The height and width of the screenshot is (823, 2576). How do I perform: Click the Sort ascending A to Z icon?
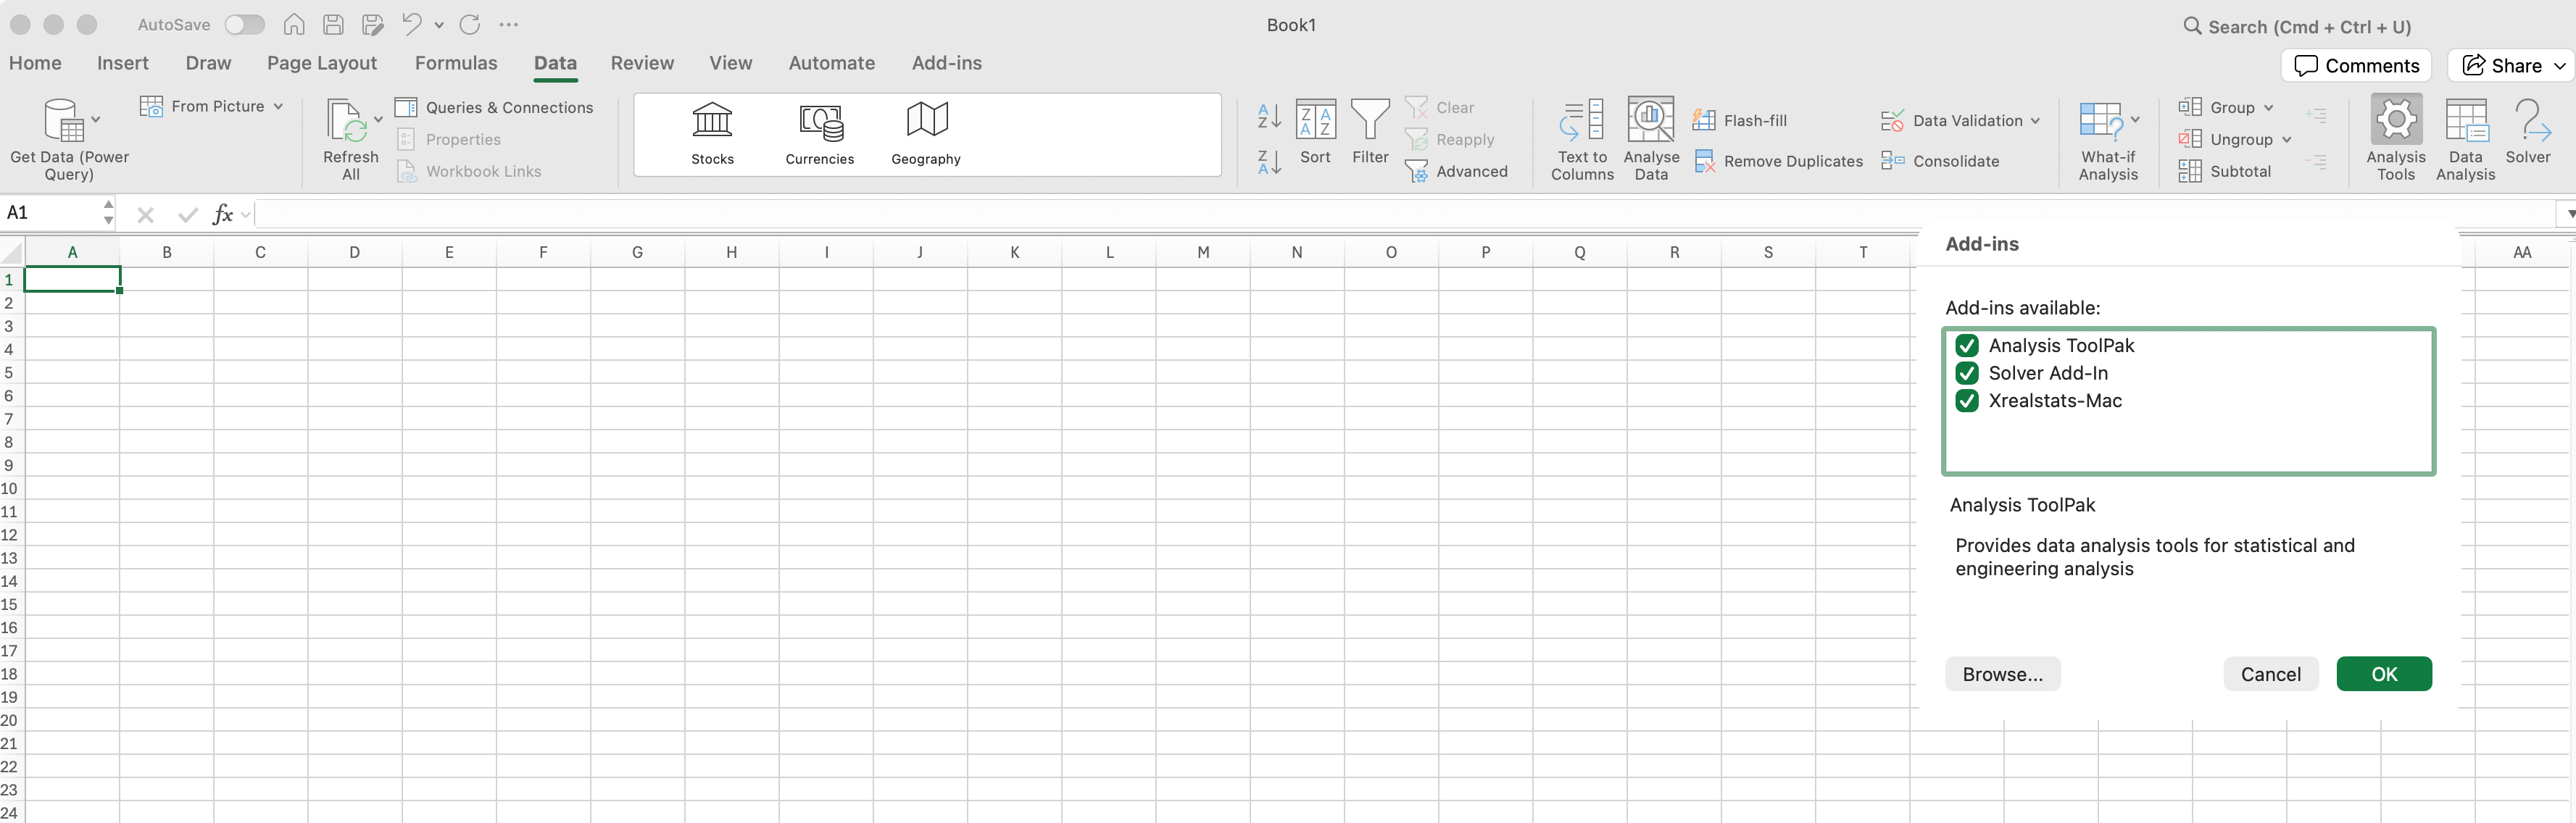[x=1269, y=116]
